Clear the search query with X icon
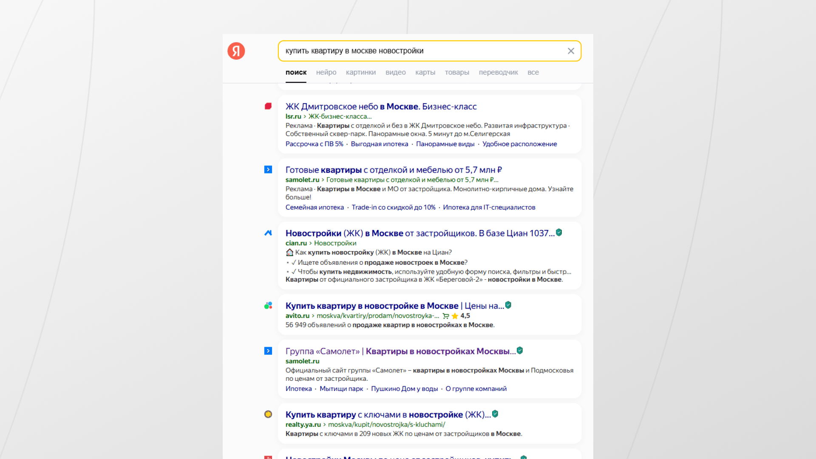Viewport: 816px width, 459px height. coord(571,51)
